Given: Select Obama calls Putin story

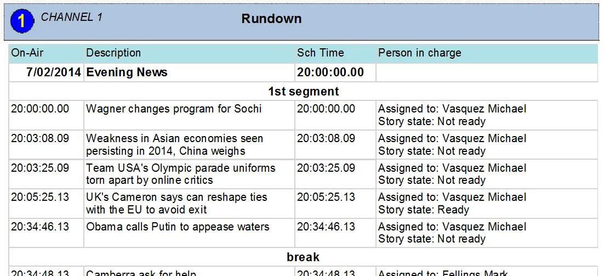Looking at the screenshot, I should click(x=178, y=227).
